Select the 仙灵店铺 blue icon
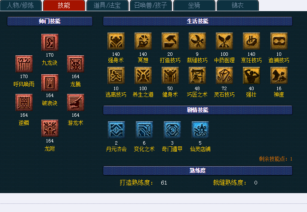The width and height of the screenshot is (307, 212). tap(200, 130)
